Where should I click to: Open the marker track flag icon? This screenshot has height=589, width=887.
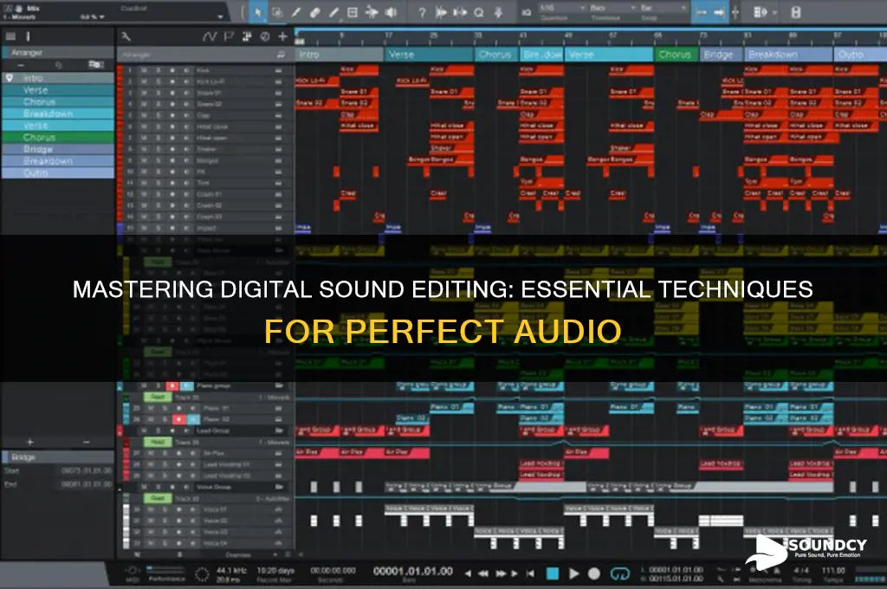pyautogui.click(x=229, y=36)
